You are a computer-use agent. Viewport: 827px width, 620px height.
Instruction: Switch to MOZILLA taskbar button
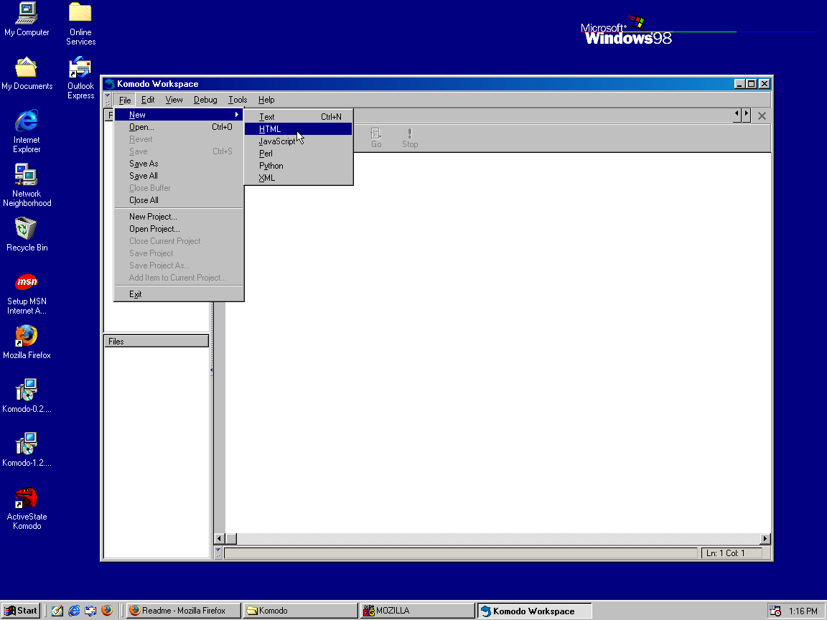(418, 611)
